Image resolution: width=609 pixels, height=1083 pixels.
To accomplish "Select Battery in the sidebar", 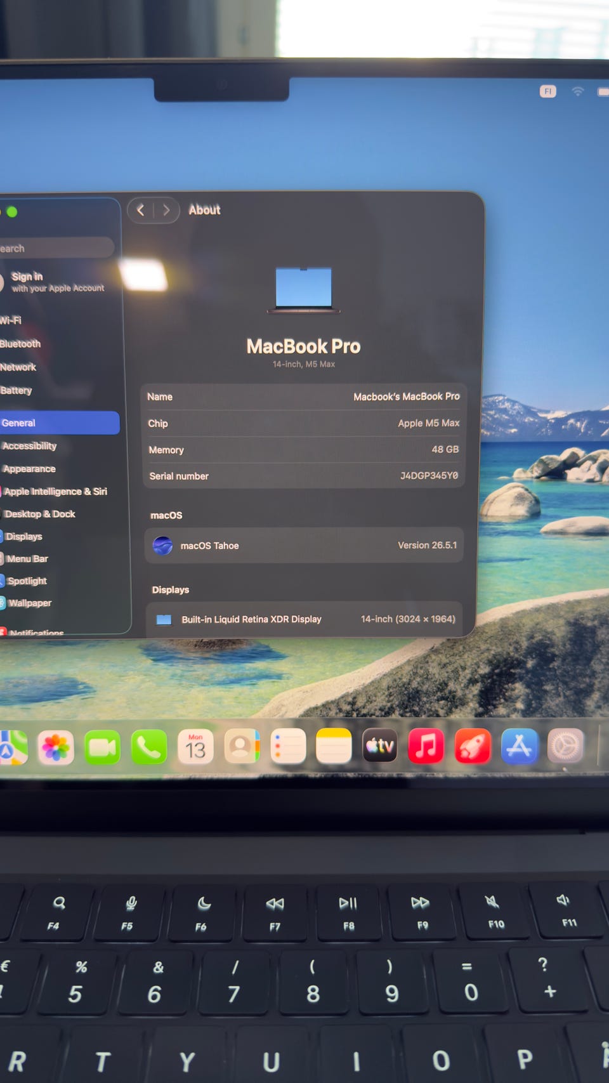I will 16,391.
